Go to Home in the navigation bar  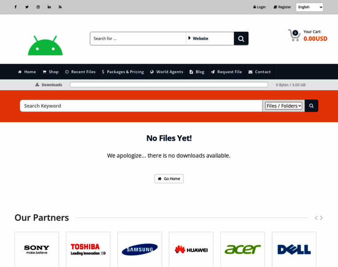(x=27, y=72)
